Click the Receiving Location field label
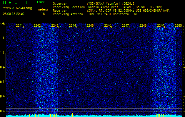 tap(69, 7)
